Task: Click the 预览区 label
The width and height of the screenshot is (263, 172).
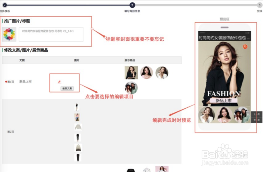Action: [225, 19]
